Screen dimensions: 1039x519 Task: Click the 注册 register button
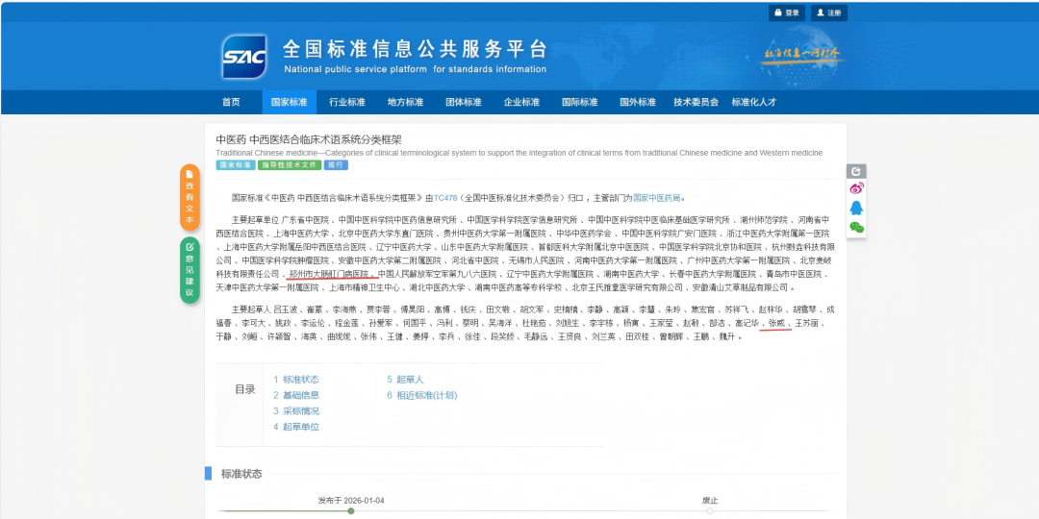point(827,12)
